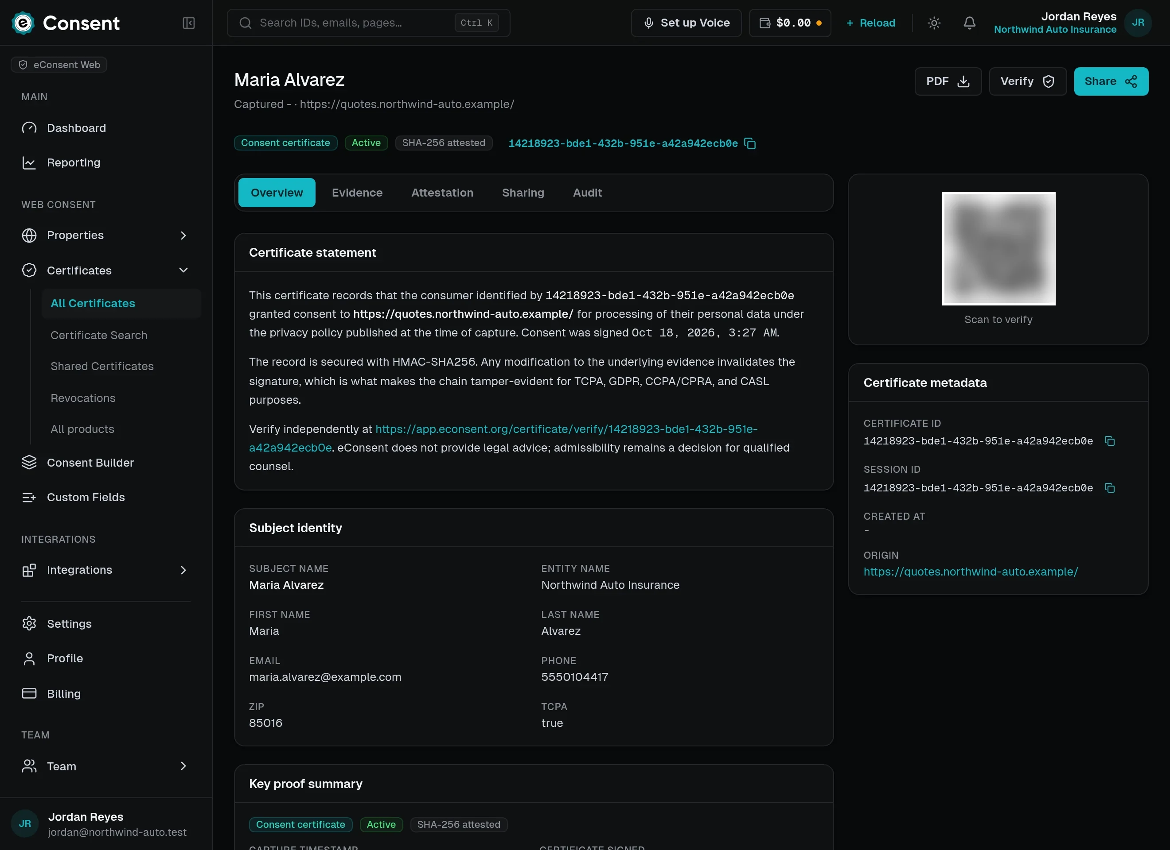Expand the Properties chevron
Screen dimensions: 1170x850
[183, 236]
